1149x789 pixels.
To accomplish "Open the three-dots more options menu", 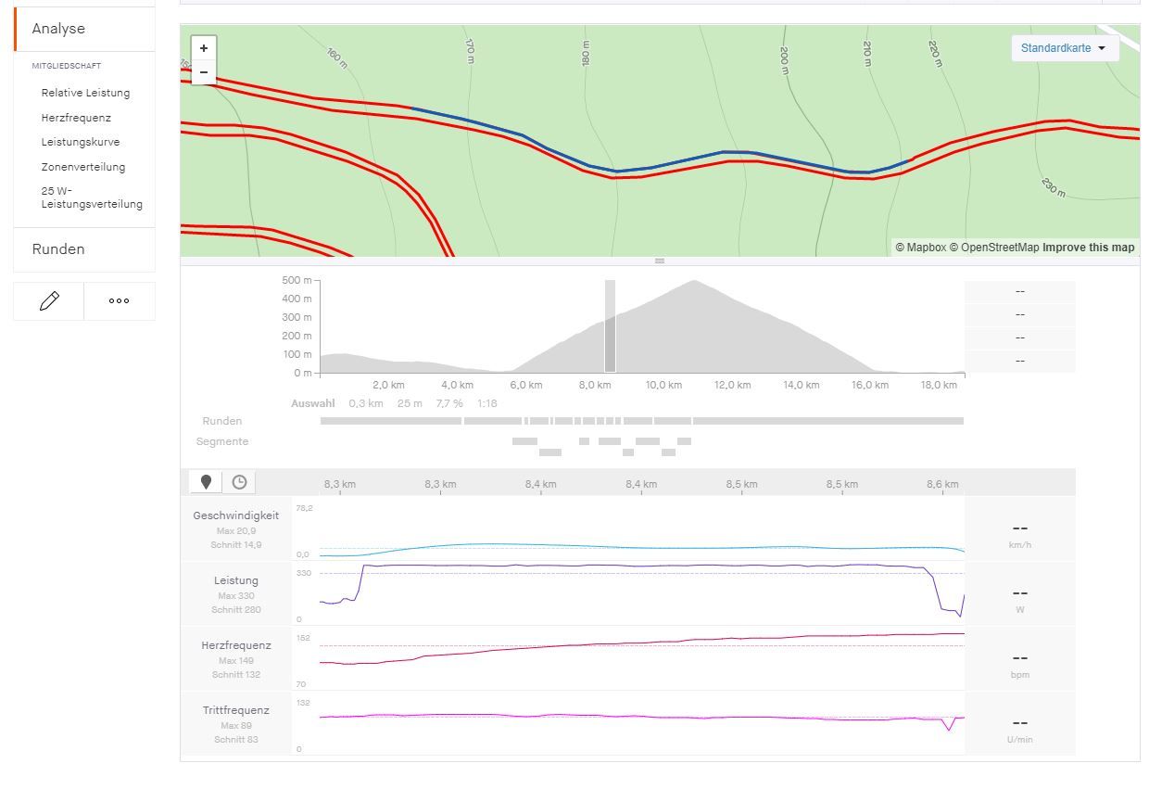I will click(x=119, y=301).
